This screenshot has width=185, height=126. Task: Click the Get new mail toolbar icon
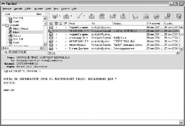click(x=55, y=16)
